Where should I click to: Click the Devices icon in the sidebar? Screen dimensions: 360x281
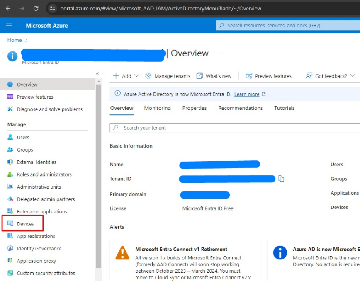(x=10, y=224)
